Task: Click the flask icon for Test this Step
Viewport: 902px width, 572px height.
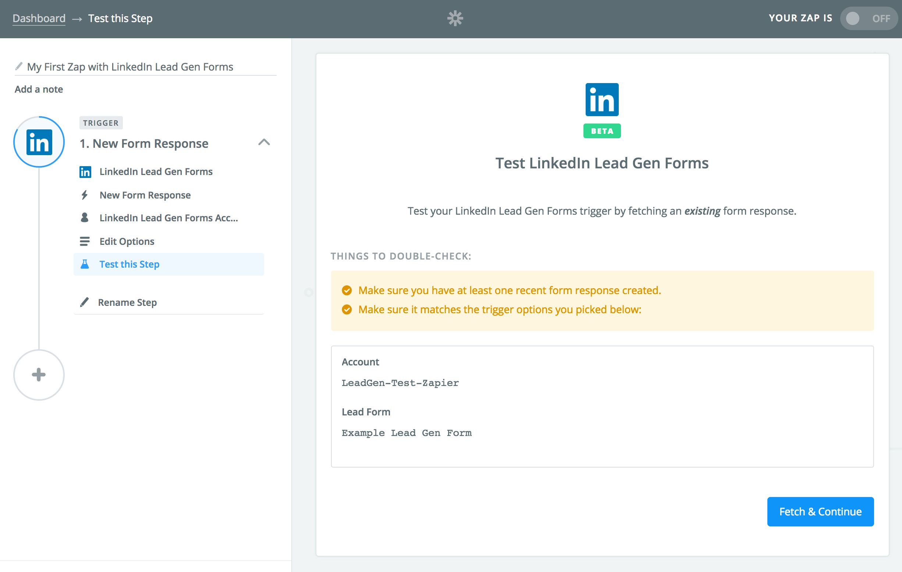Action: click(x=85, y=264)
